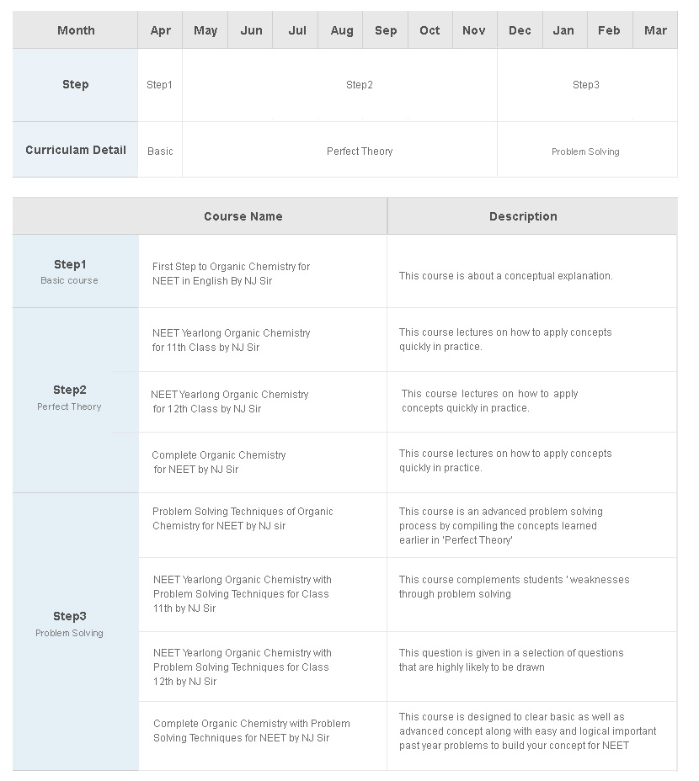
Task: Open Yearlong Problem Solving Techniques Class 11th
Action: click(243, 593)
